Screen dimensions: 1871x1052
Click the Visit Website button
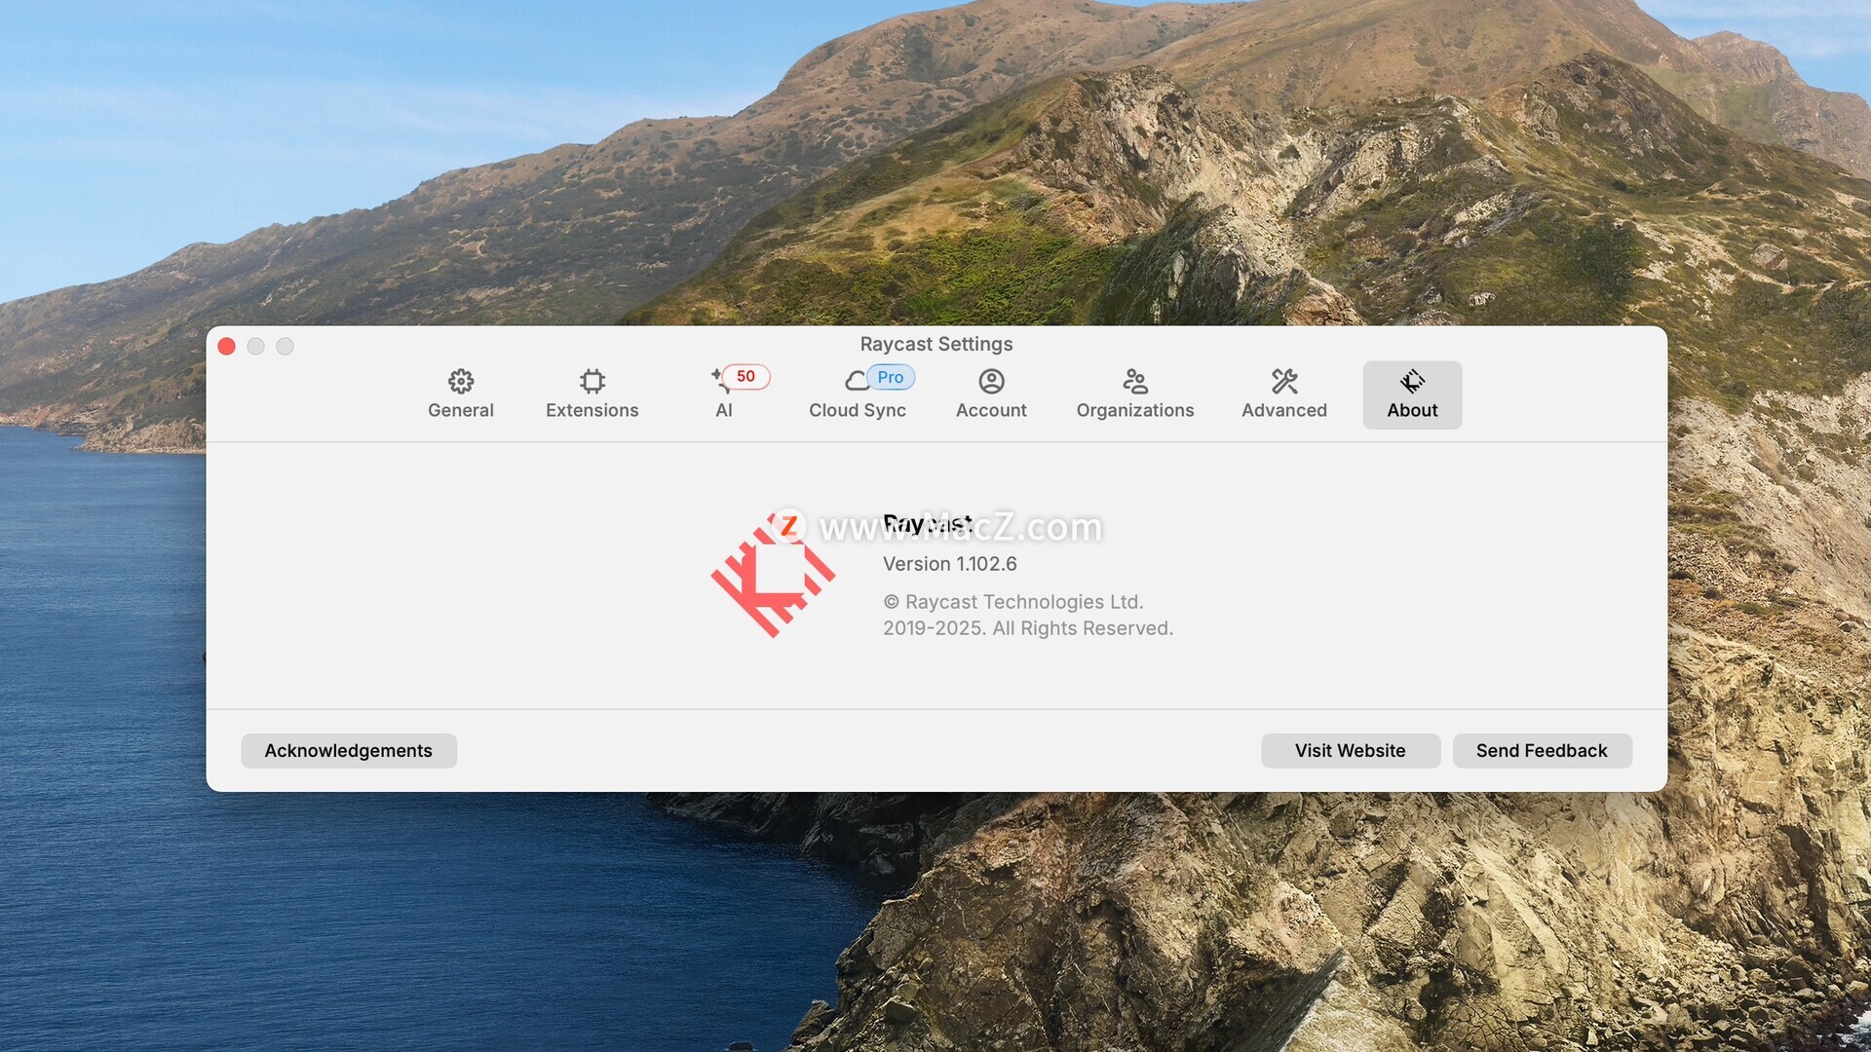pos(1350,751)
